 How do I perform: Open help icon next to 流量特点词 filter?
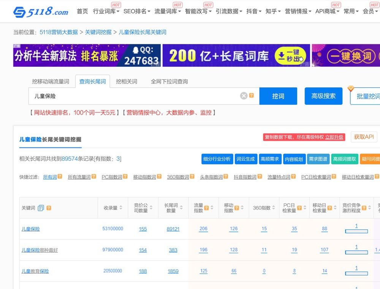pos(293,176)
